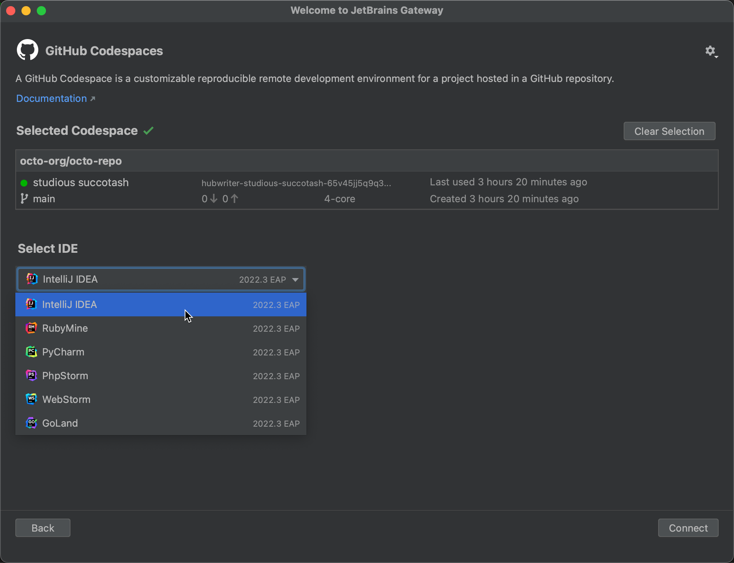Choose WebStorm from the IDE list
The image size is (734, 563).
[x=161, y=399]
